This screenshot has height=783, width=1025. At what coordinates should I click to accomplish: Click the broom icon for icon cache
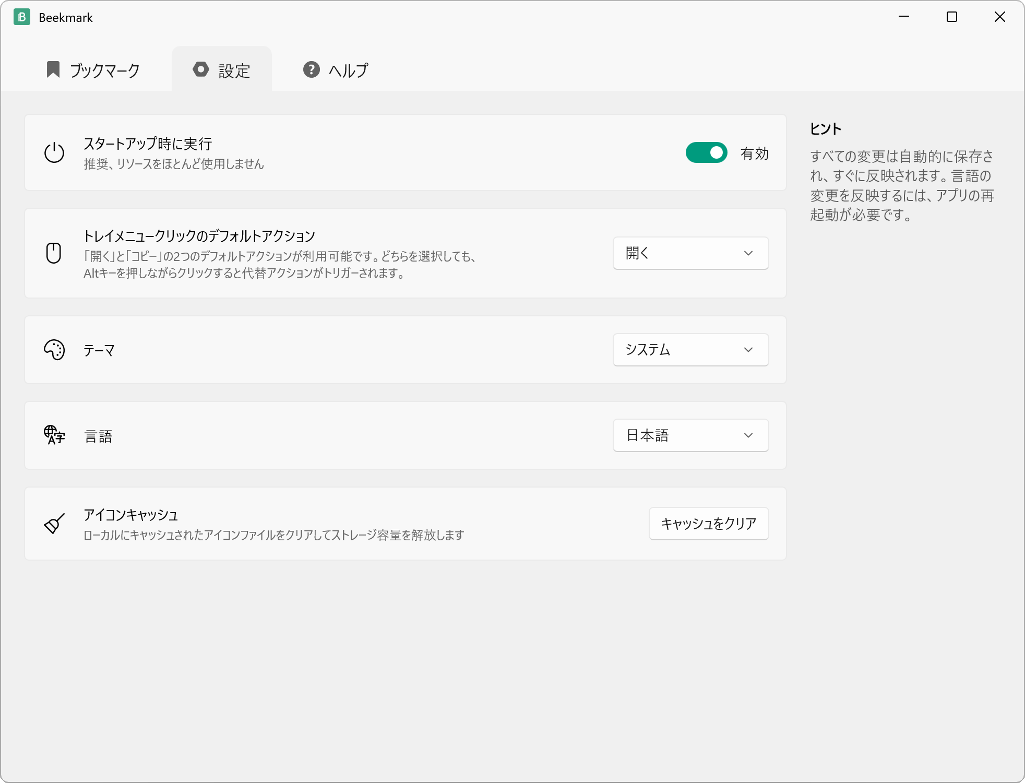pos(54,524)
